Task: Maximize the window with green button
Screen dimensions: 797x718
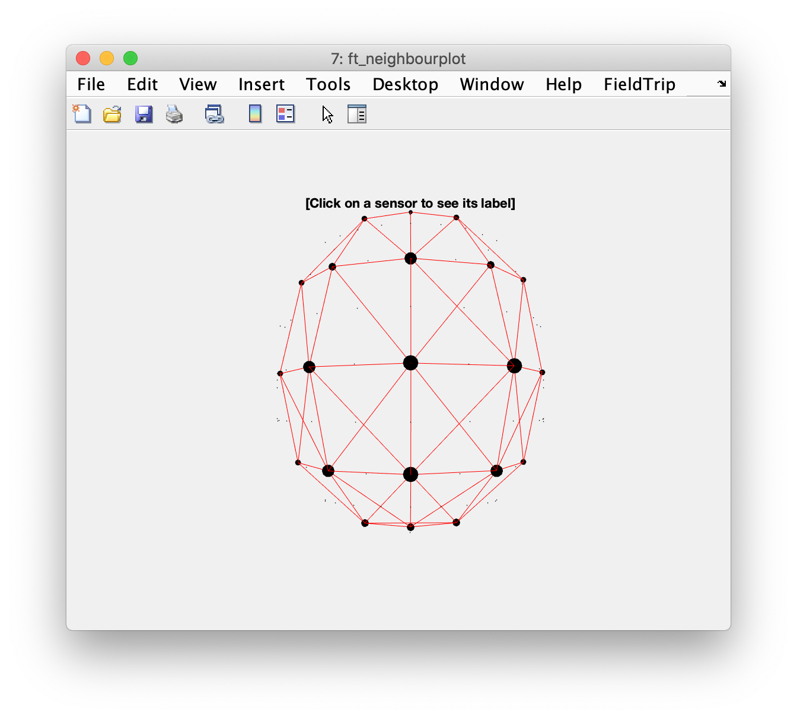Action: coord(130,58)
